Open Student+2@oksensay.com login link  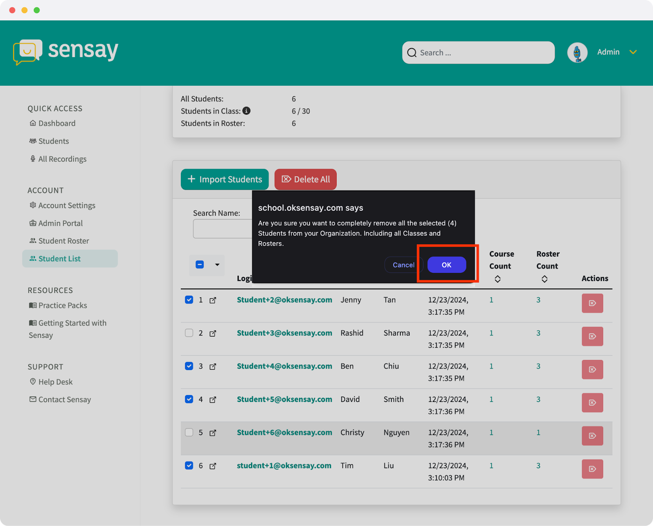tap(284, 300)
